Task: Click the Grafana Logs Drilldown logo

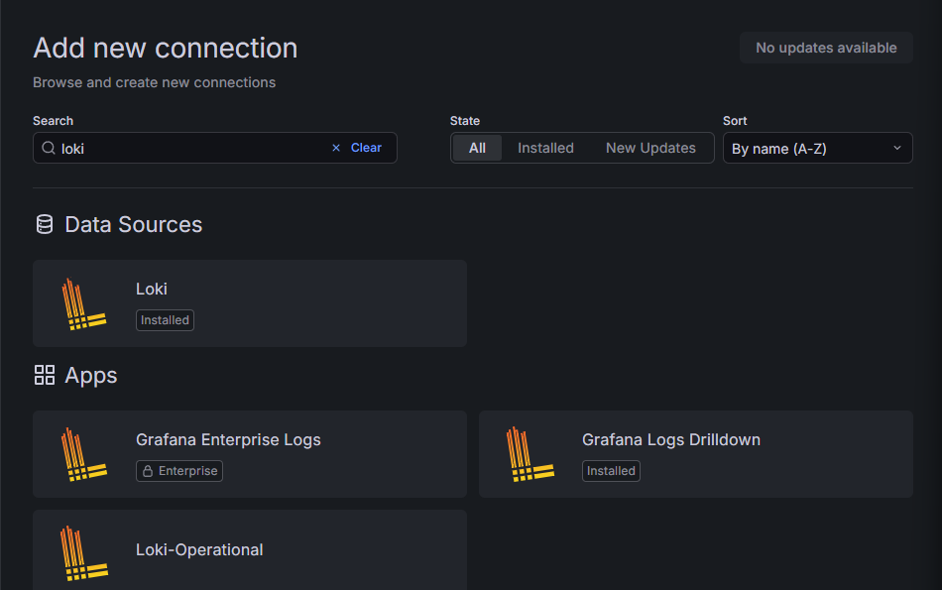Action: click(x=529, y=453)
